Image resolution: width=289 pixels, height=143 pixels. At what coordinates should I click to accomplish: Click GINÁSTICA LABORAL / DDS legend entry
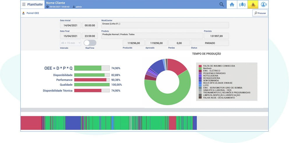click(x=215, y=90)
